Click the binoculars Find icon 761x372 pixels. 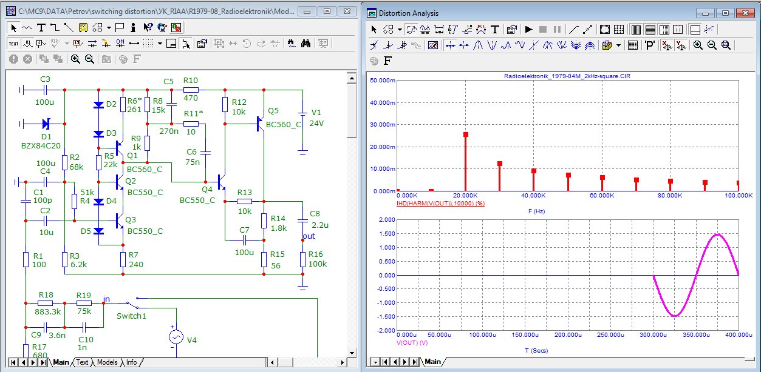307,43
